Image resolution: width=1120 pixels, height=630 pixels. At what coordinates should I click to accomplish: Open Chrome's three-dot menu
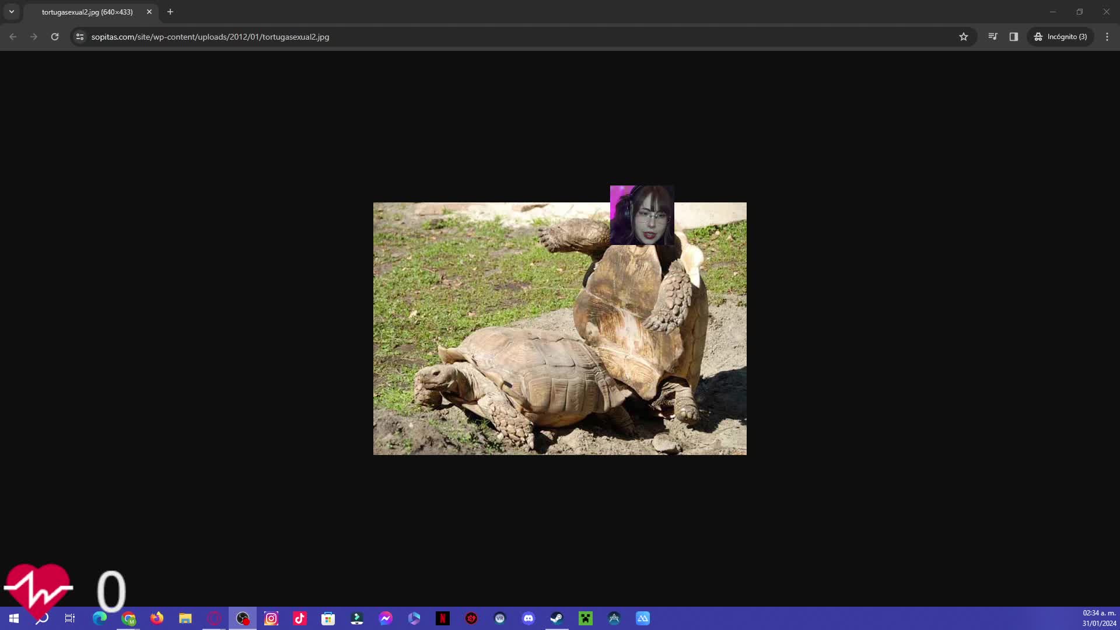click(1107, 37)
